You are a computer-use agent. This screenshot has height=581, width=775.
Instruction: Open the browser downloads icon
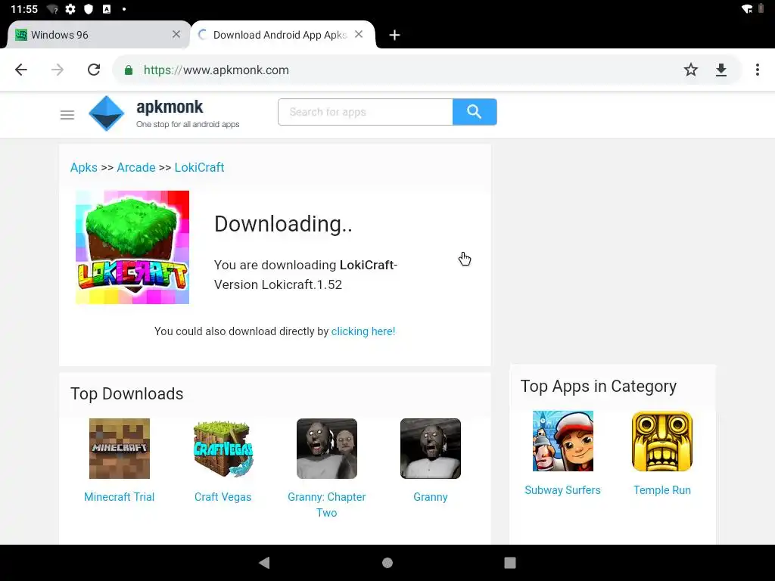pos(721,70)
